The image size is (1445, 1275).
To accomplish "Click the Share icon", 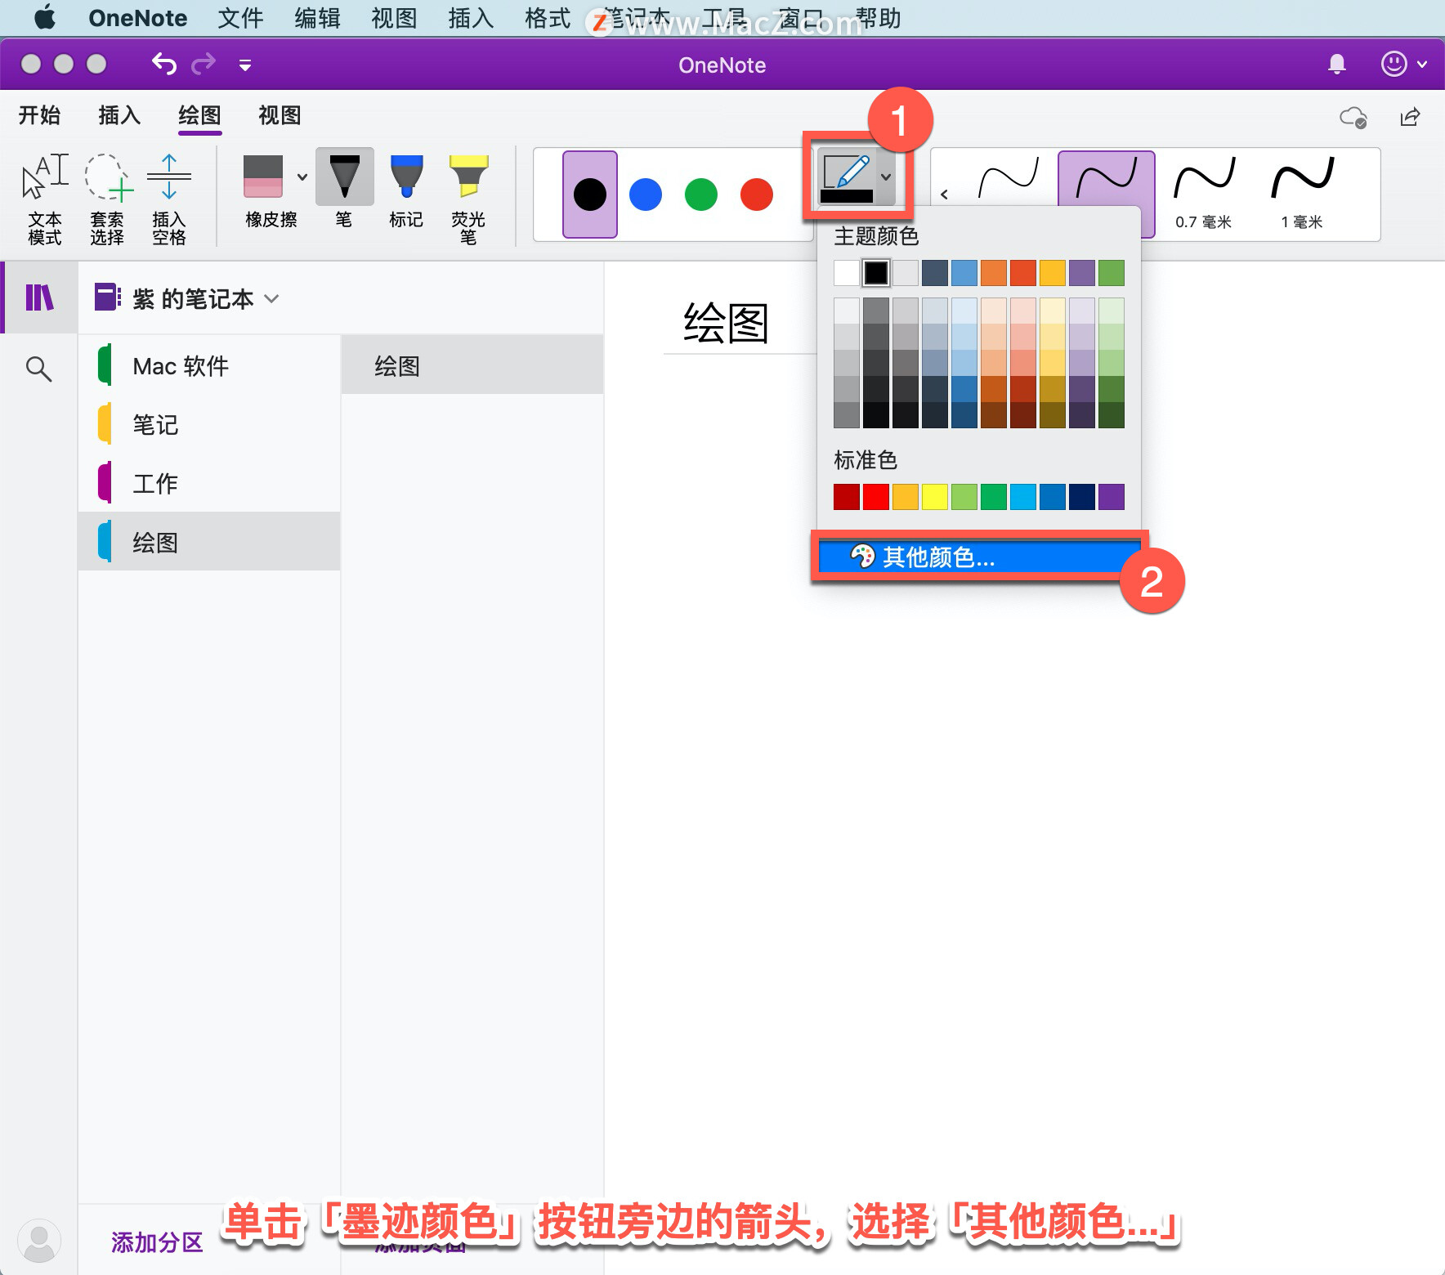I will [x=1411, y=117].
